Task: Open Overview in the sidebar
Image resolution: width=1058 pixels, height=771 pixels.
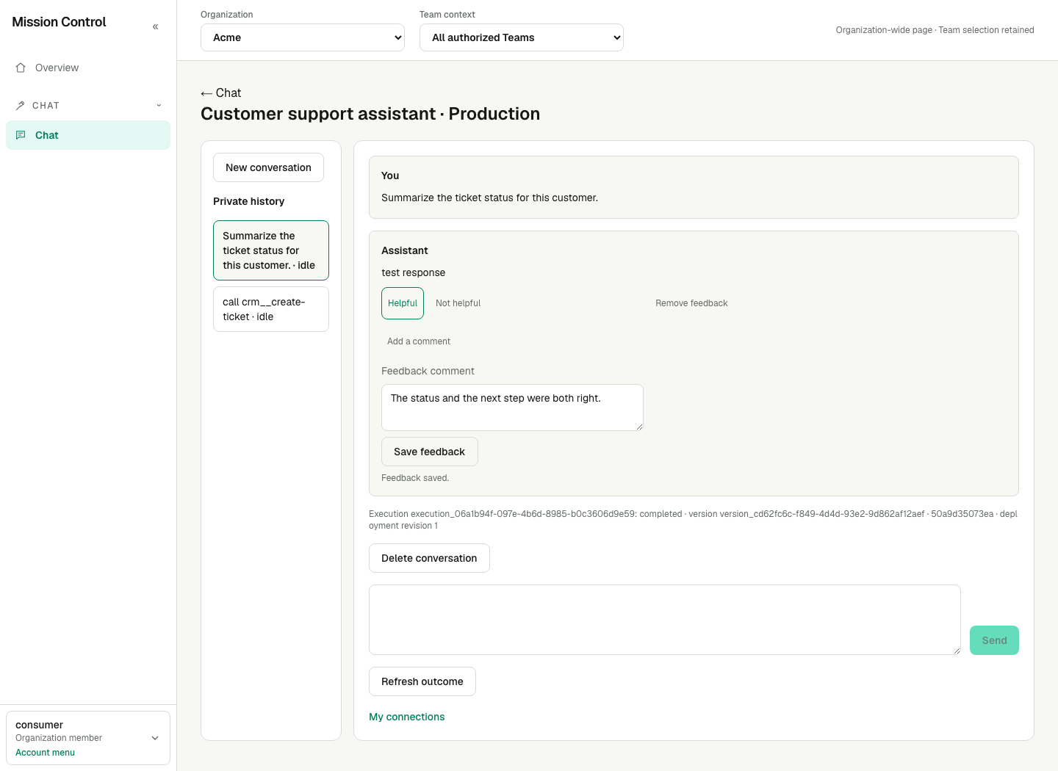Action: pyautogui.click(x=88, y=68)
